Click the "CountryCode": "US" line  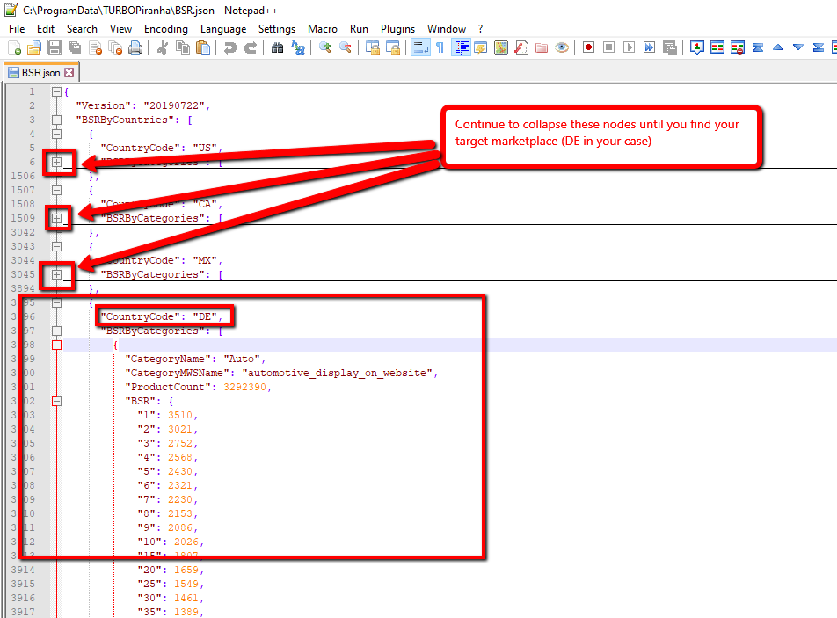click(161, 148)
